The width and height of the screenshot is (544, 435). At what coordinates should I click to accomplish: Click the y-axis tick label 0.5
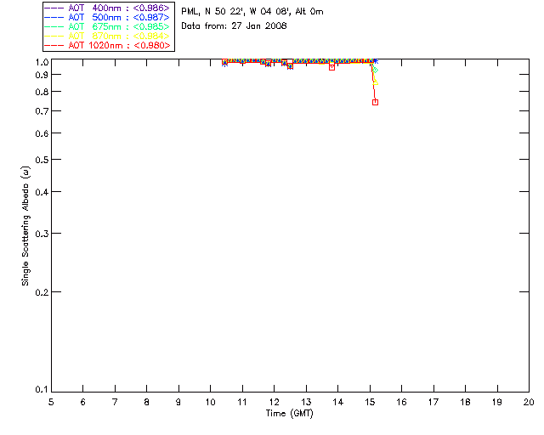coord(42,160)
